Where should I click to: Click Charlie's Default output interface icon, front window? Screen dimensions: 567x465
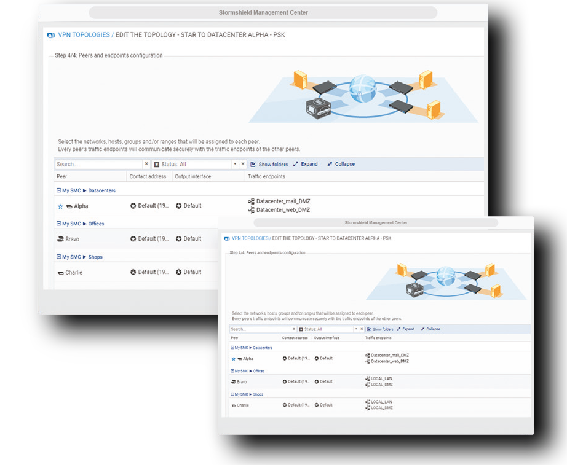[317, 405]
